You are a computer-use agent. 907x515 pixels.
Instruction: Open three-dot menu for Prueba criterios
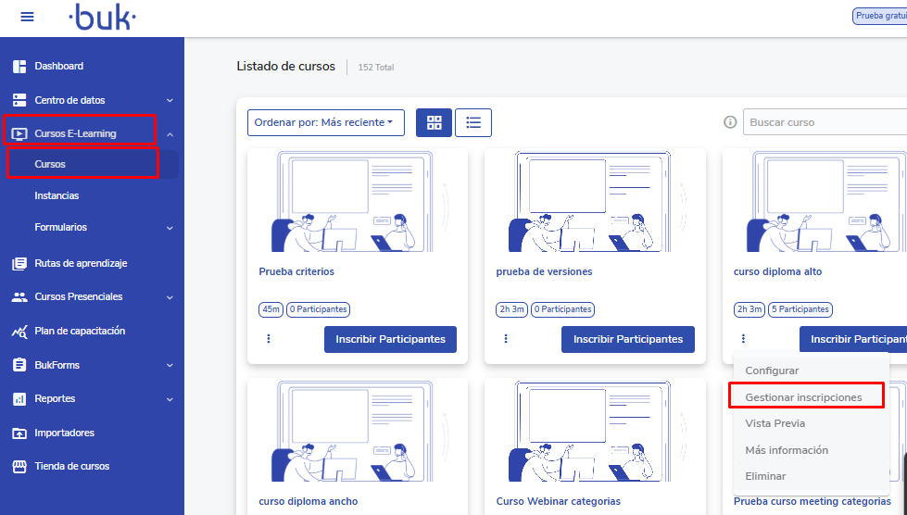coord(269,339)
